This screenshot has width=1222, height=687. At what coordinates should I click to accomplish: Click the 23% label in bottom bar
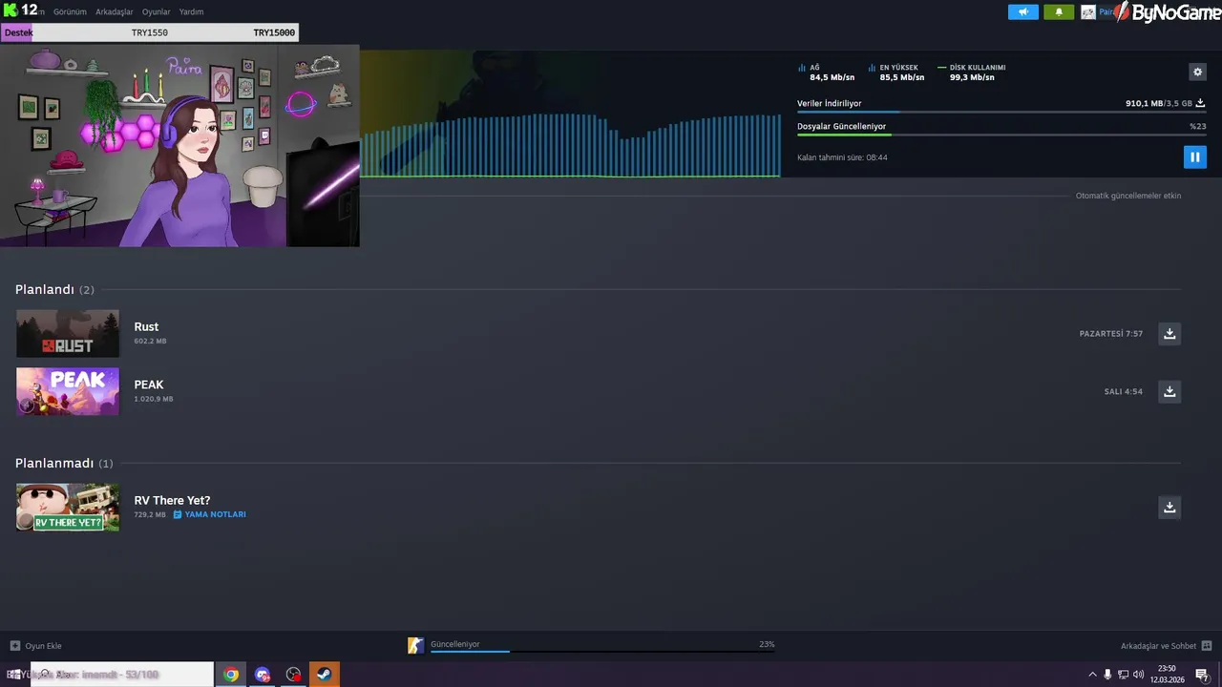pyautogui.click(x=767, y=644)
